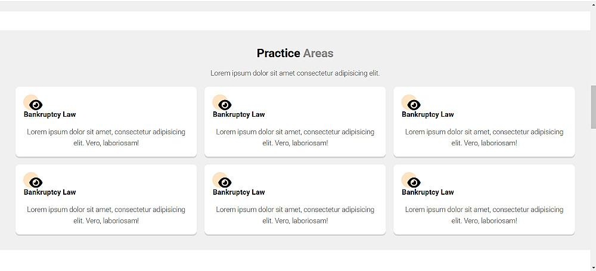This screenshot has height=271, width=596.
Task: Open the Bankruptcy Law title in the top-right card
Action: tap(428, 114)
